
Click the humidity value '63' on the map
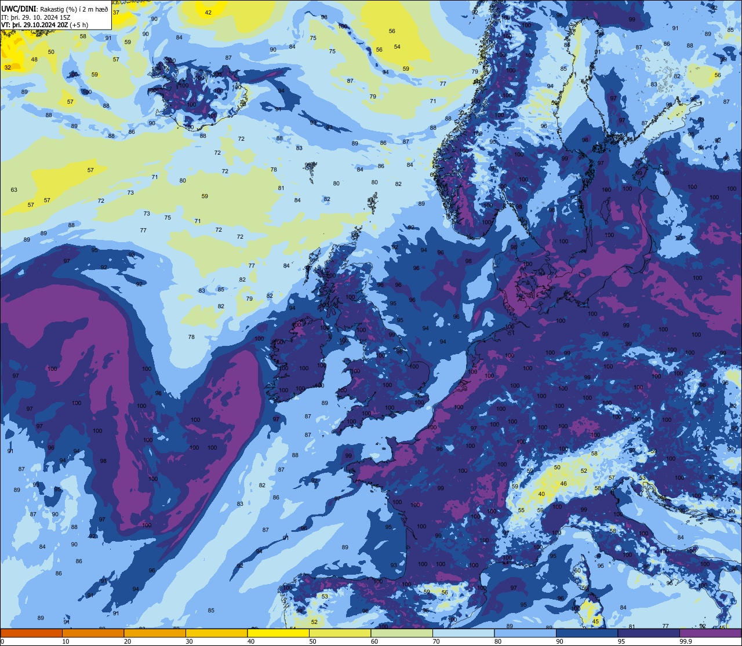pos(14,190)
